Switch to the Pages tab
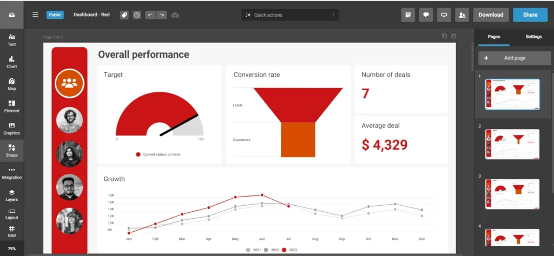Screen dimensions: 554x256 pos(494,37)
